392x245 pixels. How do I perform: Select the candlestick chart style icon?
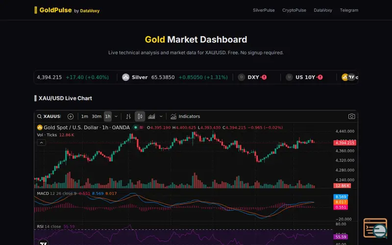tap(140, 117)
